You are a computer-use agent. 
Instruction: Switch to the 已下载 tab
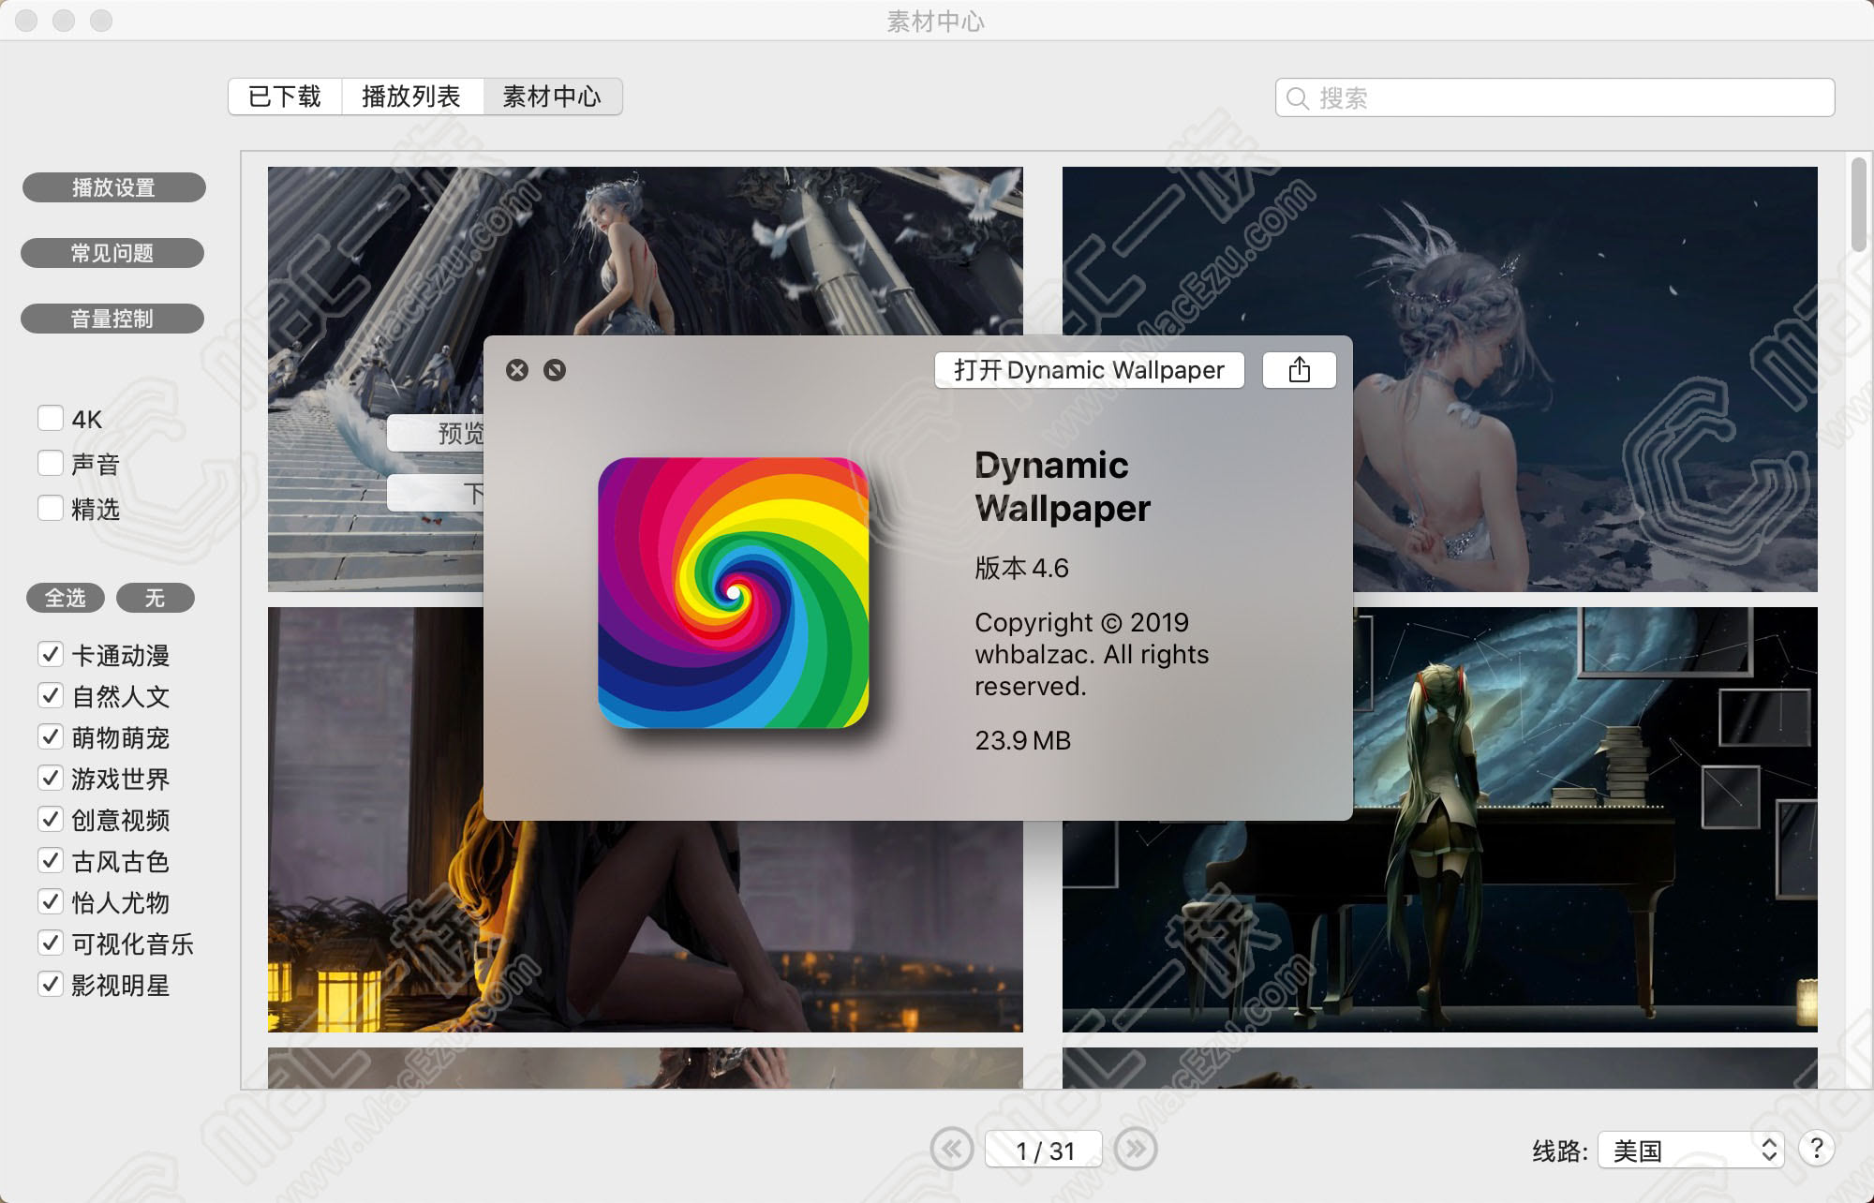pyautogui.click(x=285, y=97)
